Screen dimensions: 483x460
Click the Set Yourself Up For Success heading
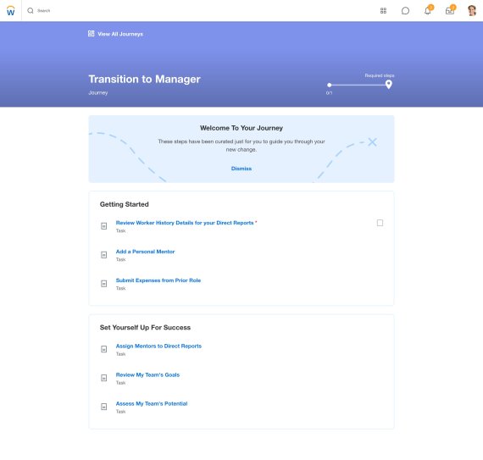(x=145, y=327)
